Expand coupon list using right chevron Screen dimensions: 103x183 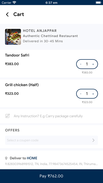[93, 140]
